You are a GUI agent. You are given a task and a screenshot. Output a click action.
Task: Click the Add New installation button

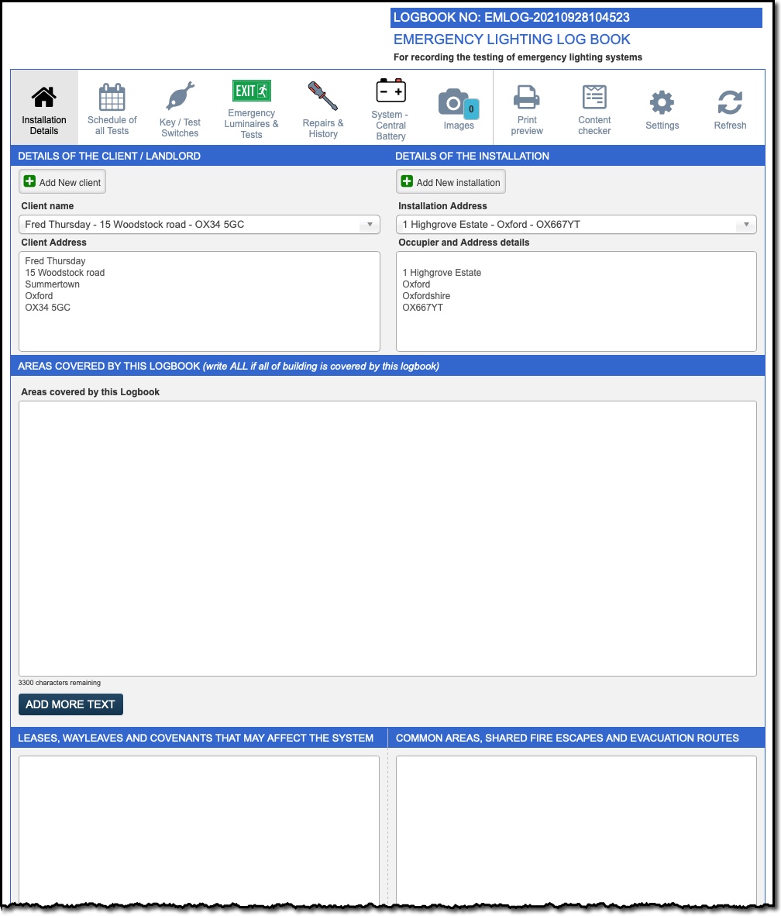tap(451, 181)
